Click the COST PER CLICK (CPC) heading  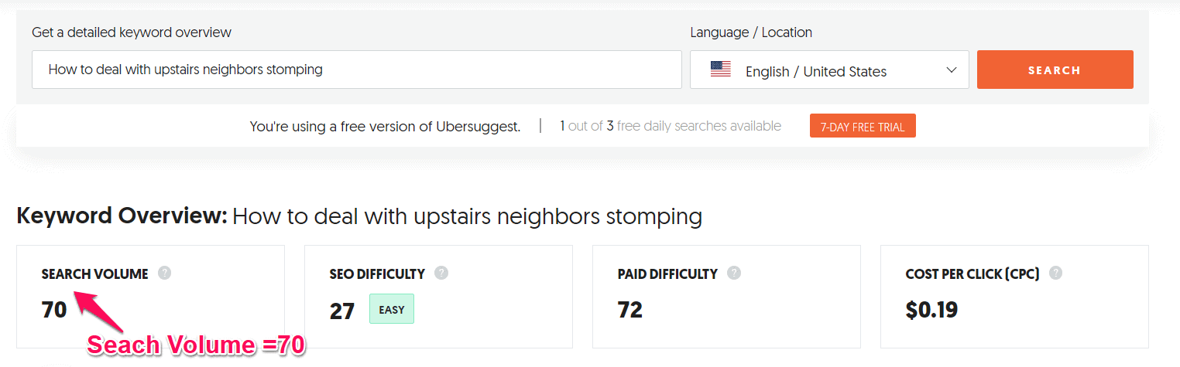point(972,274)
